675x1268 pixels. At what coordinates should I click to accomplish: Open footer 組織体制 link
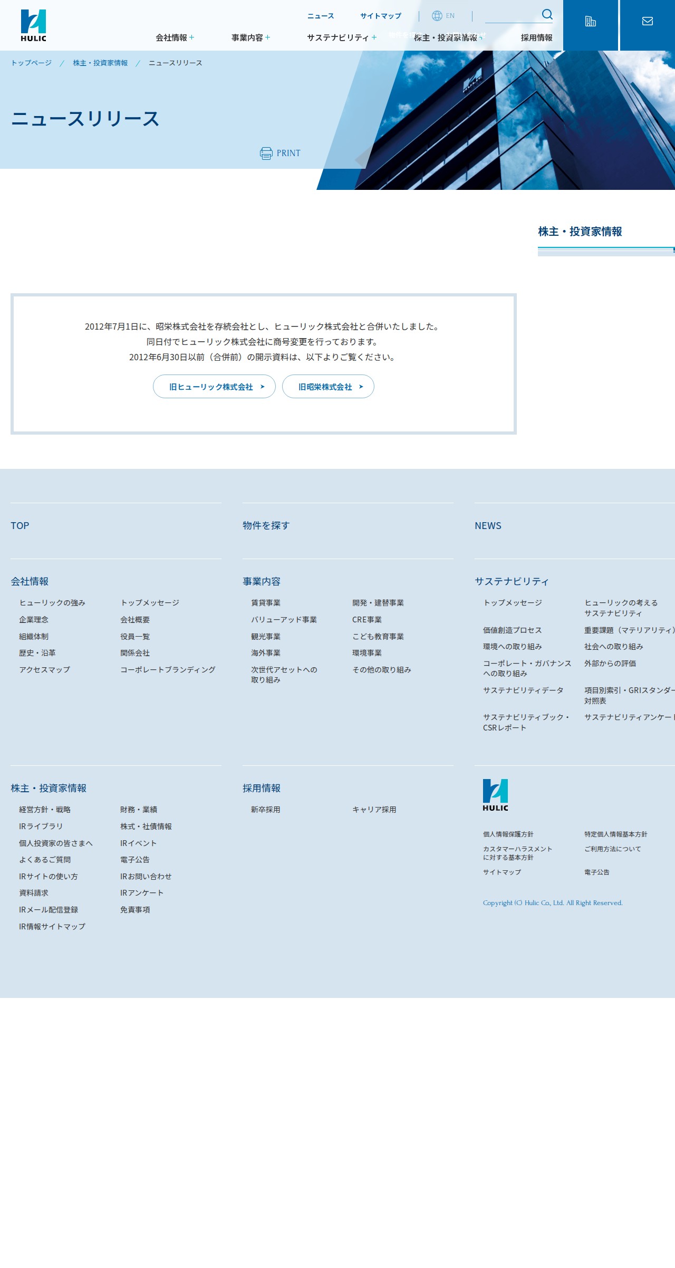(34, 637)
